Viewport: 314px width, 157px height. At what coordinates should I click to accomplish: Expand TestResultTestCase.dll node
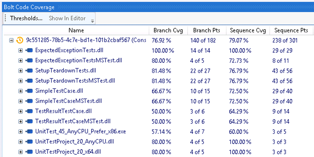(x=20, y=111)
